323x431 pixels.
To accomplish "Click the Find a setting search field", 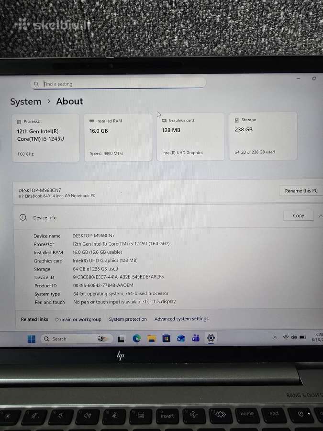I will (118, 83).
